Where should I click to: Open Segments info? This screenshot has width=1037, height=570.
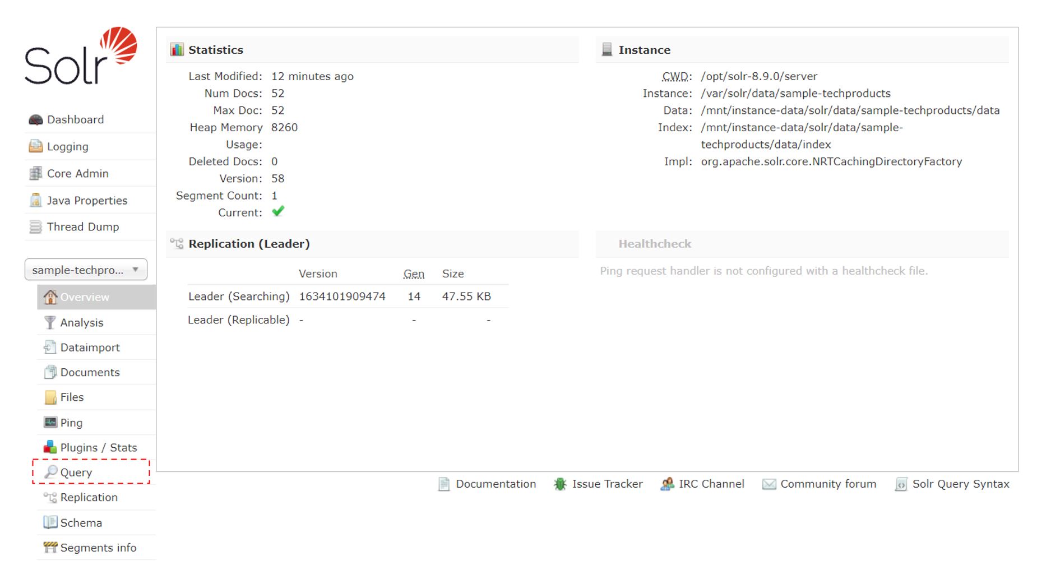[98, 548]
